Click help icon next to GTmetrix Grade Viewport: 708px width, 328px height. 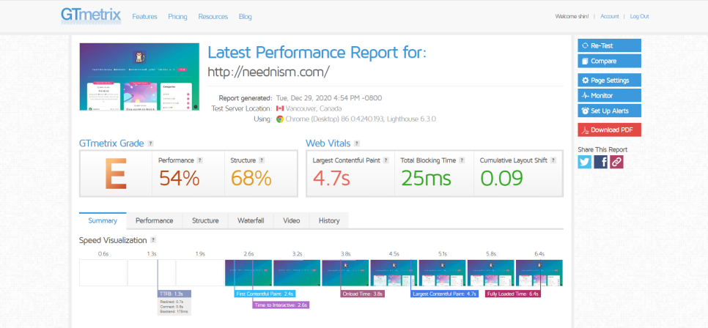coord(151,143)
